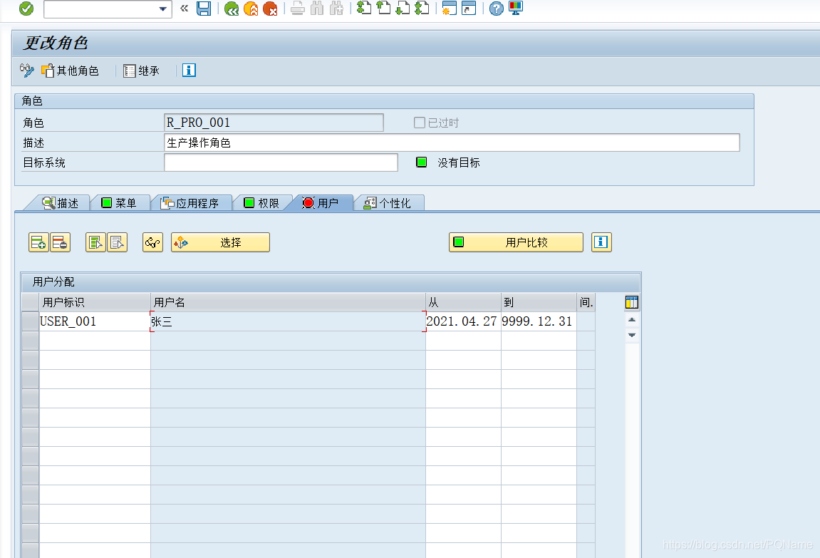This screenshot has width=820, height=558.
Task: Save the role with the floppy disk icon
Action: (204, 9)
